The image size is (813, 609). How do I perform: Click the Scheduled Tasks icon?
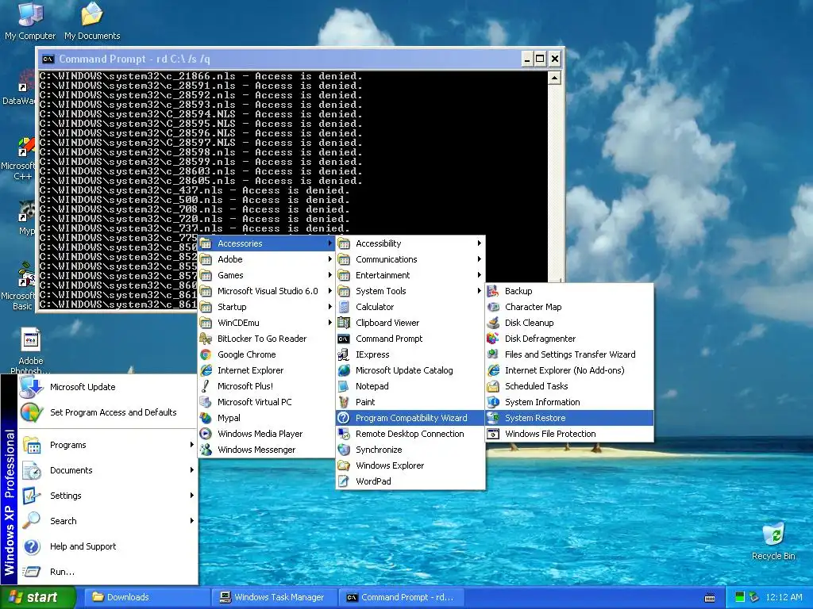point(493,386)
